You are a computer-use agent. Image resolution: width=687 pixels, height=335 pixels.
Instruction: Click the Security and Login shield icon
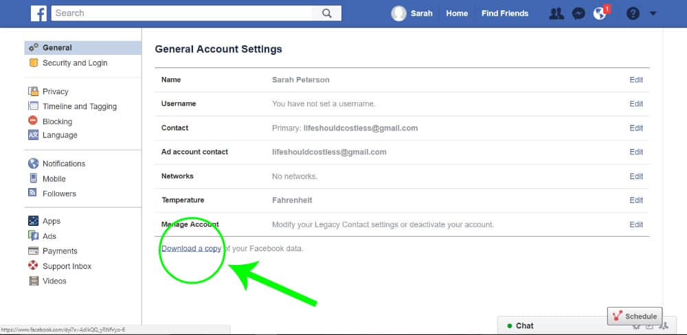33,62
